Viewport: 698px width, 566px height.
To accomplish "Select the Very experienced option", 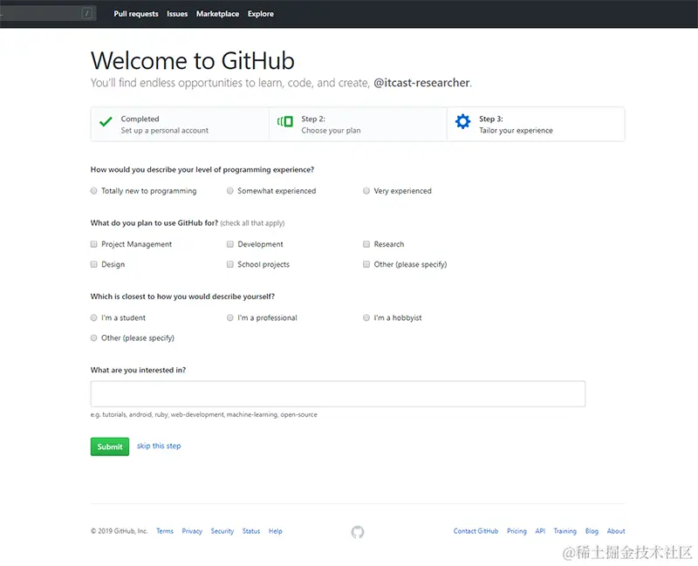I will coord(366,191).
